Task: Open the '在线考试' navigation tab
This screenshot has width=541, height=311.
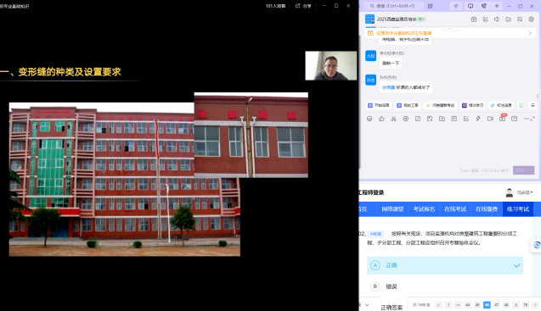Action: tap(455, 209)
